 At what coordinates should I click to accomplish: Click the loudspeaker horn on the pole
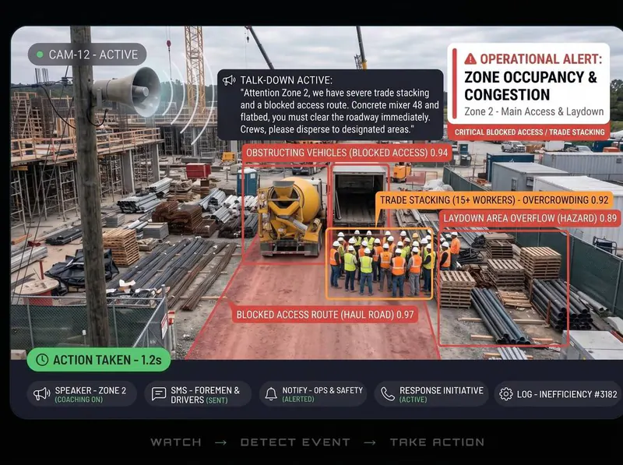[x=129, y=91]
